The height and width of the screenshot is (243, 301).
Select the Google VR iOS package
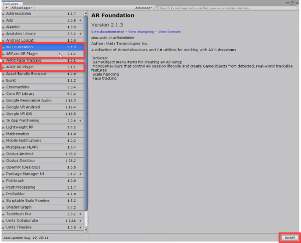click(43, 114)
